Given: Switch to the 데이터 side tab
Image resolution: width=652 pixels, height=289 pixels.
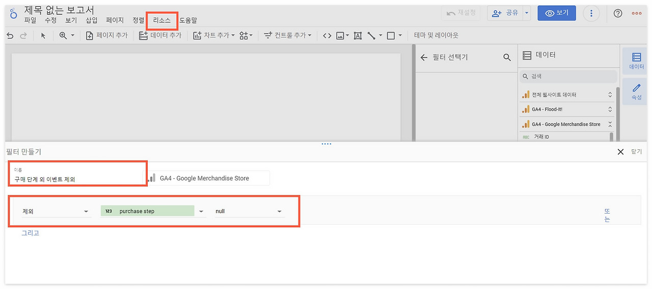Looking at the screenshot, I should coord(636,61).
